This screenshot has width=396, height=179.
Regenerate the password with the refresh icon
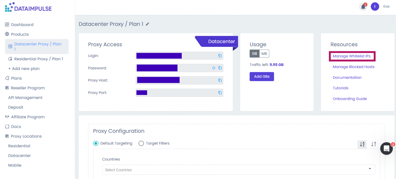click(x=213, y=68)
